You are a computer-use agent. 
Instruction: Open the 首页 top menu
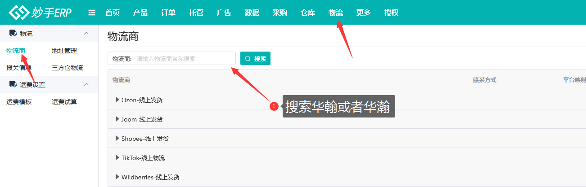pos(113,13)
